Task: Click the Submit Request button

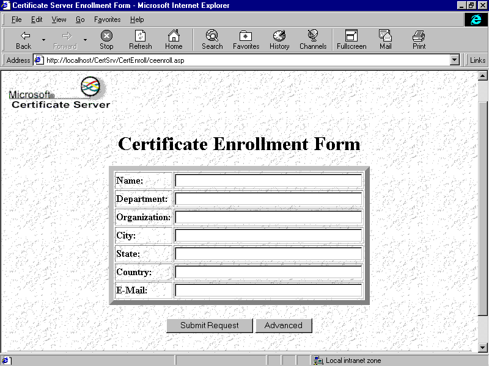Action: click(x=210, y=326)
